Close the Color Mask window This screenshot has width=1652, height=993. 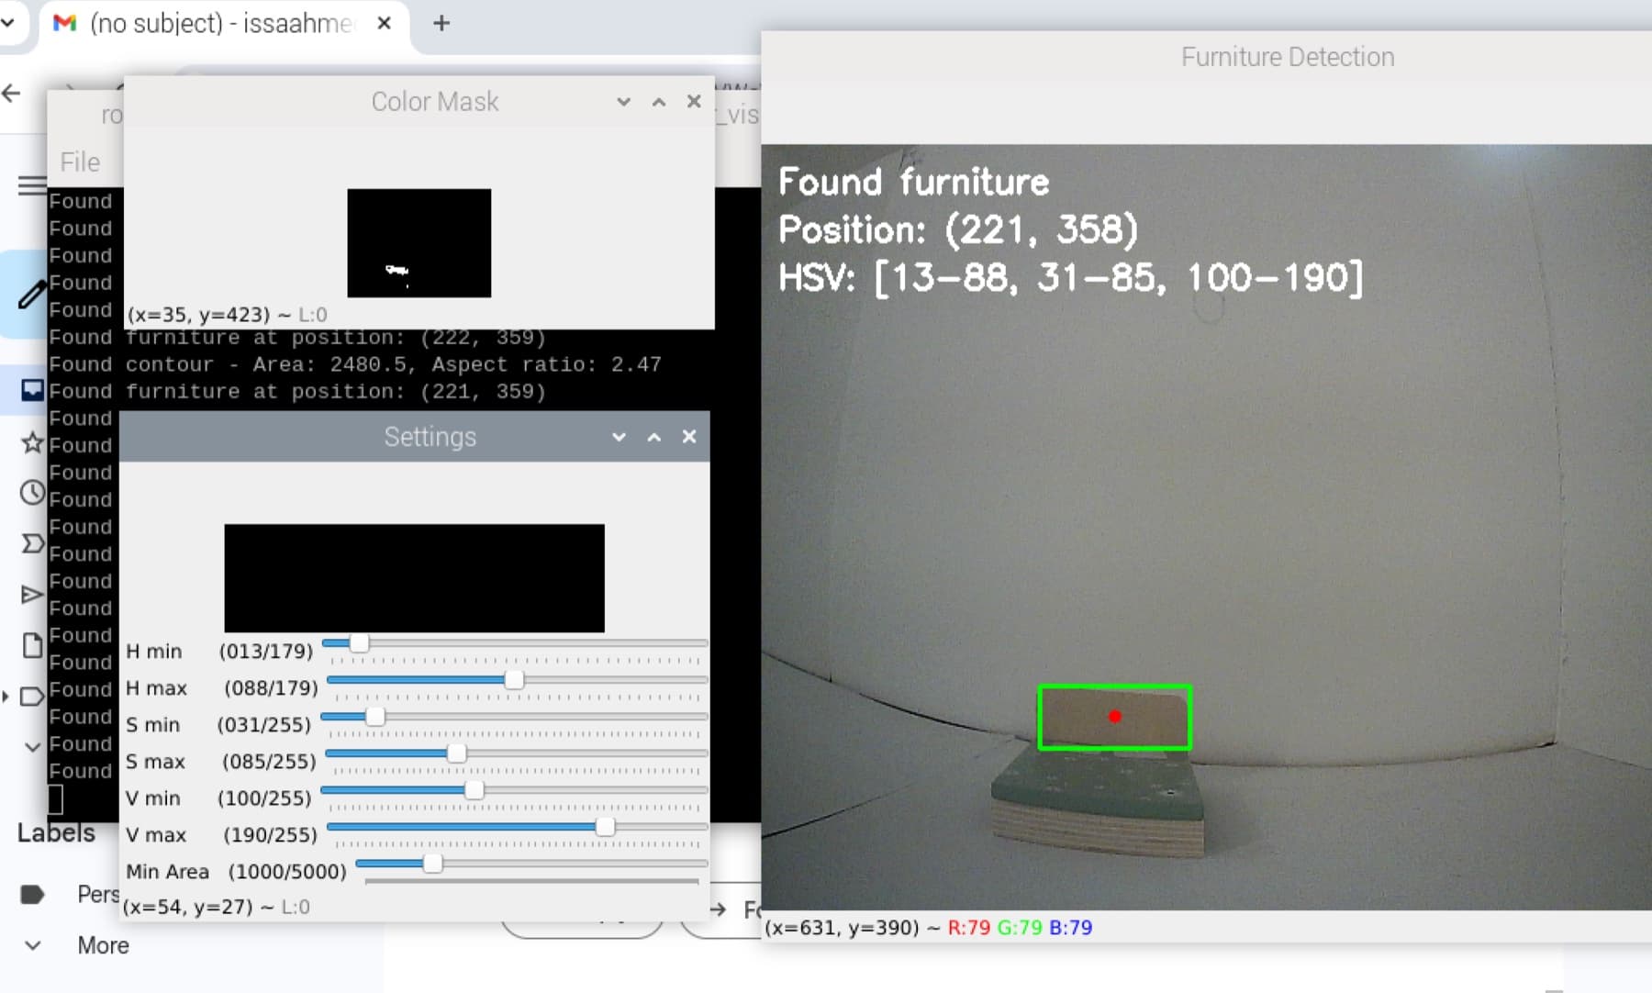click(x=694, y=101)
